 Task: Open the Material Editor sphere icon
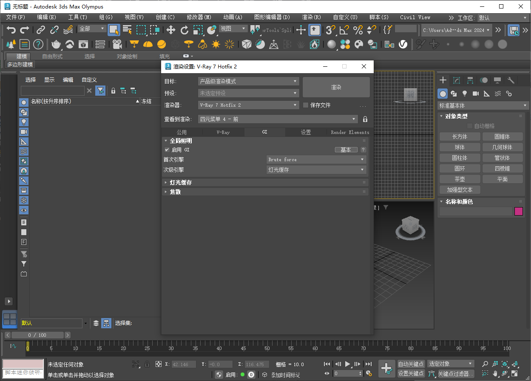pyautogui.click(x=332, y=44)
